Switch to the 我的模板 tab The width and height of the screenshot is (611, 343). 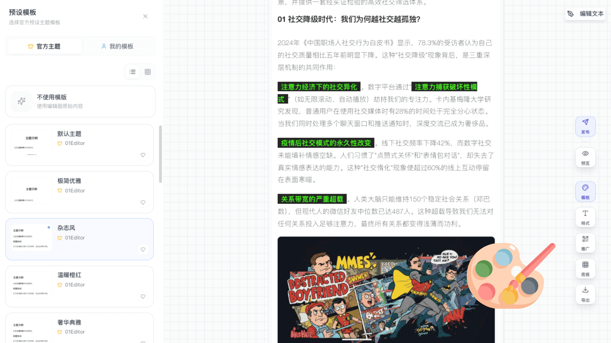118,46
